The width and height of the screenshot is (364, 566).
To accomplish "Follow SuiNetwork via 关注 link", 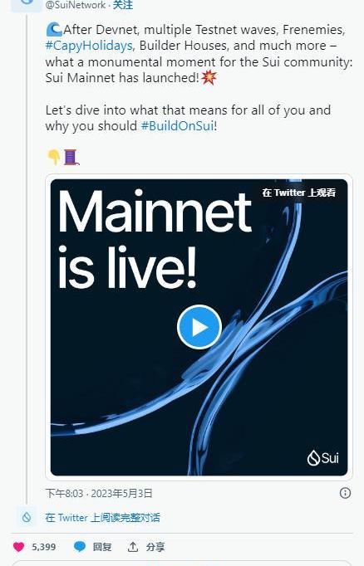I will point(122,5).
